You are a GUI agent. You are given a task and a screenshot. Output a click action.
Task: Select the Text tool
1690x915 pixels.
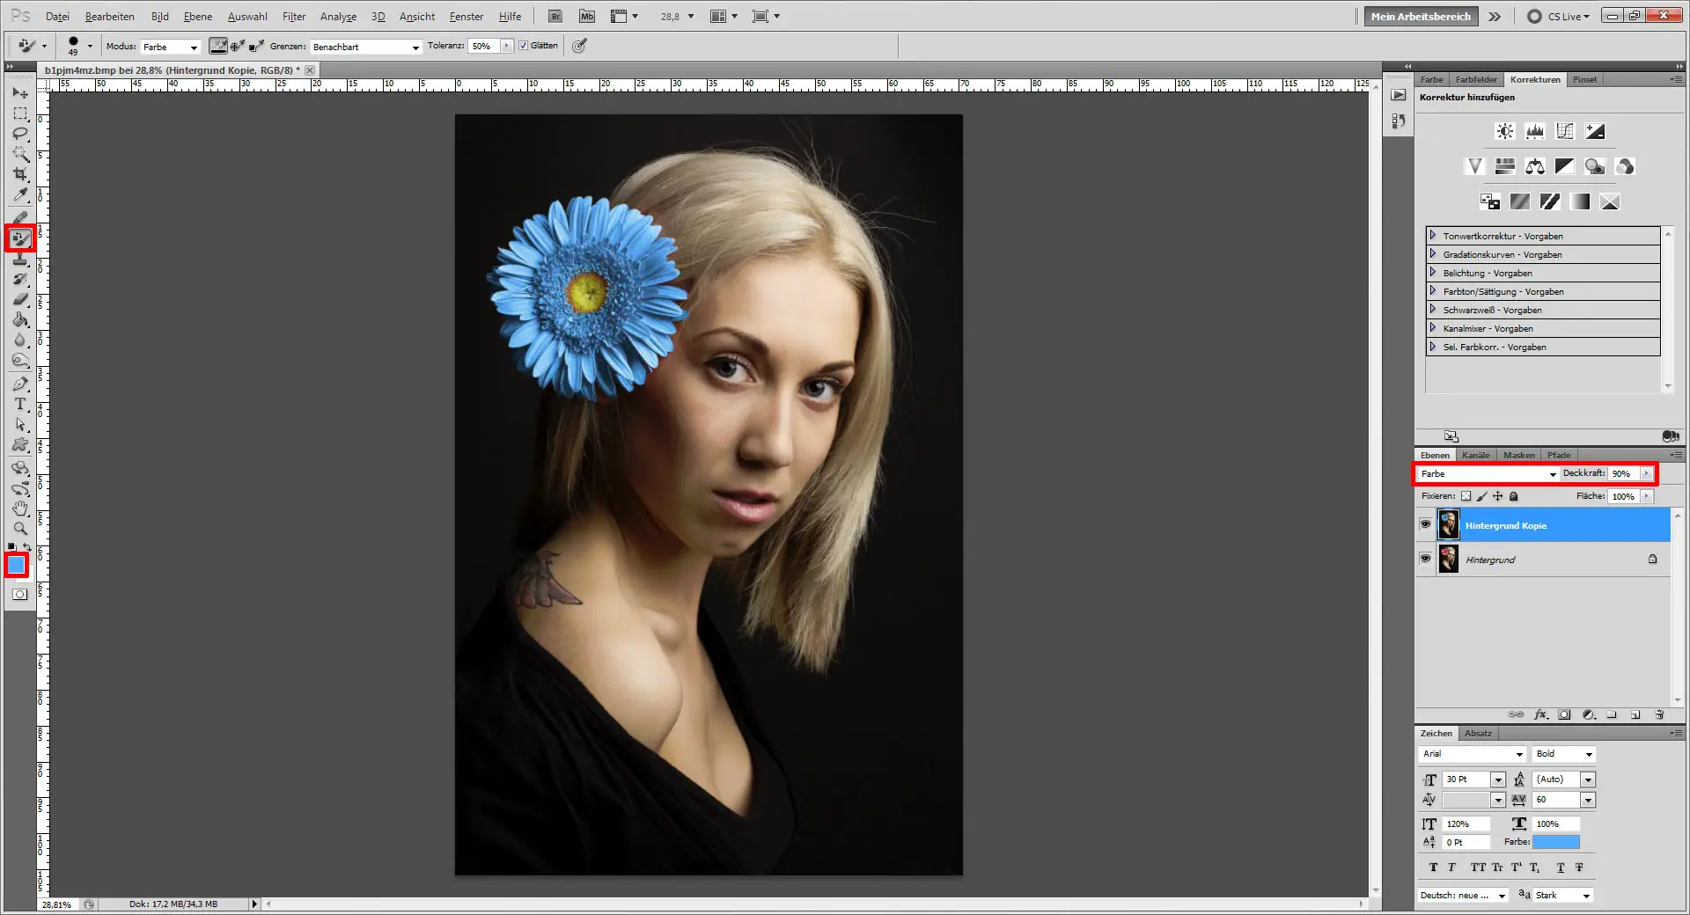click(19, 406)
